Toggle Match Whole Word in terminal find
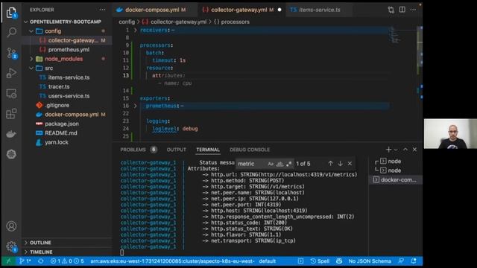This screenshot has height=268, width=477. pos(279,164)
